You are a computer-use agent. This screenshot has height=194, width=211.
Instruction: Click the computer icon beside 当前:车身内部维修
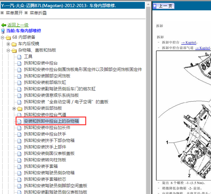pyautogui.click(x=3, y=31)
